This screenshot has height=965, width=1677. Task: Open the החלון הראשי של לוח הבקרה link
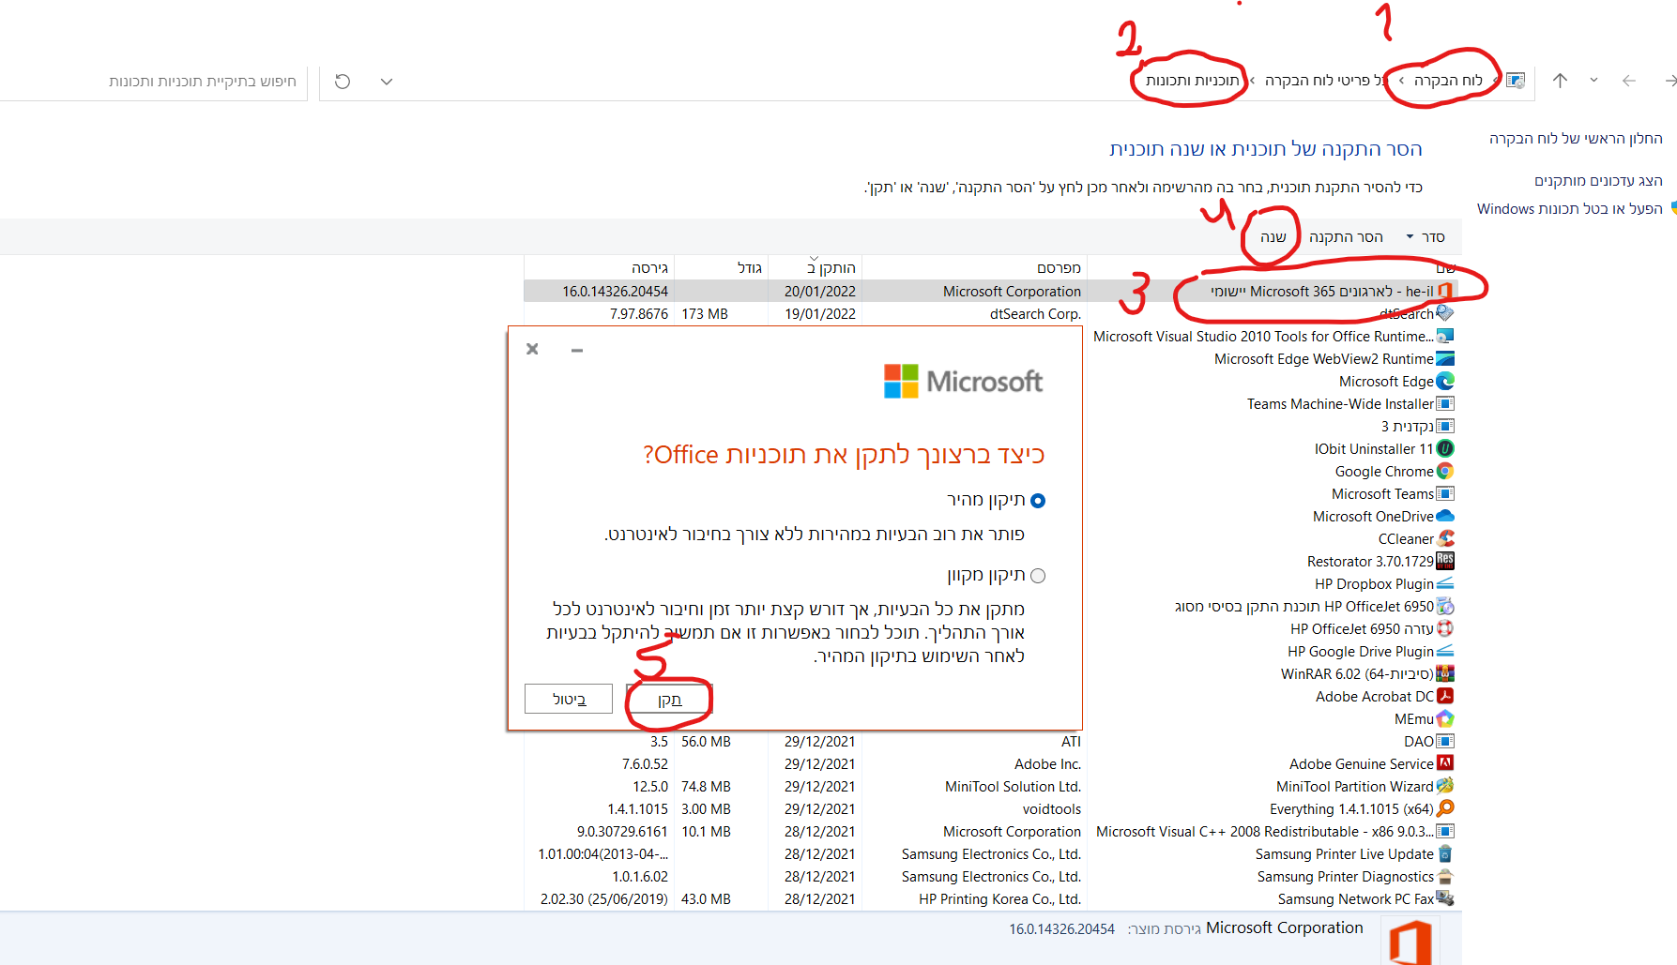point(1576,139)
